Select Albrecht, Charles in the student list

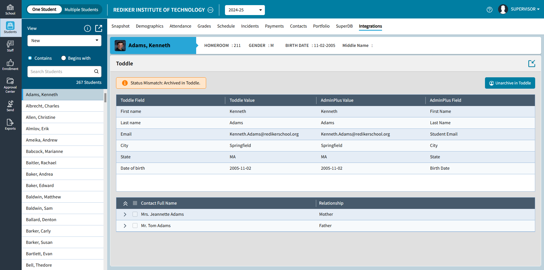63,106
